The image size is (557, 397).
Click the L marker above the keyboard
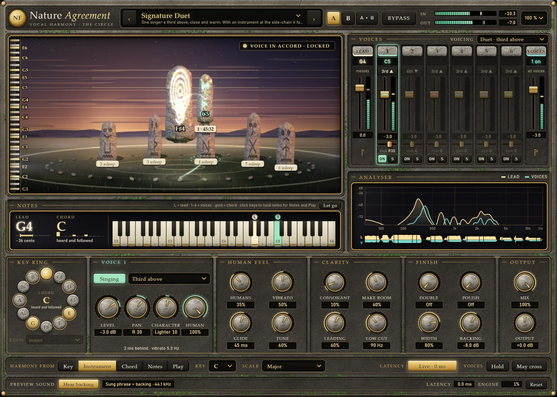255,217
